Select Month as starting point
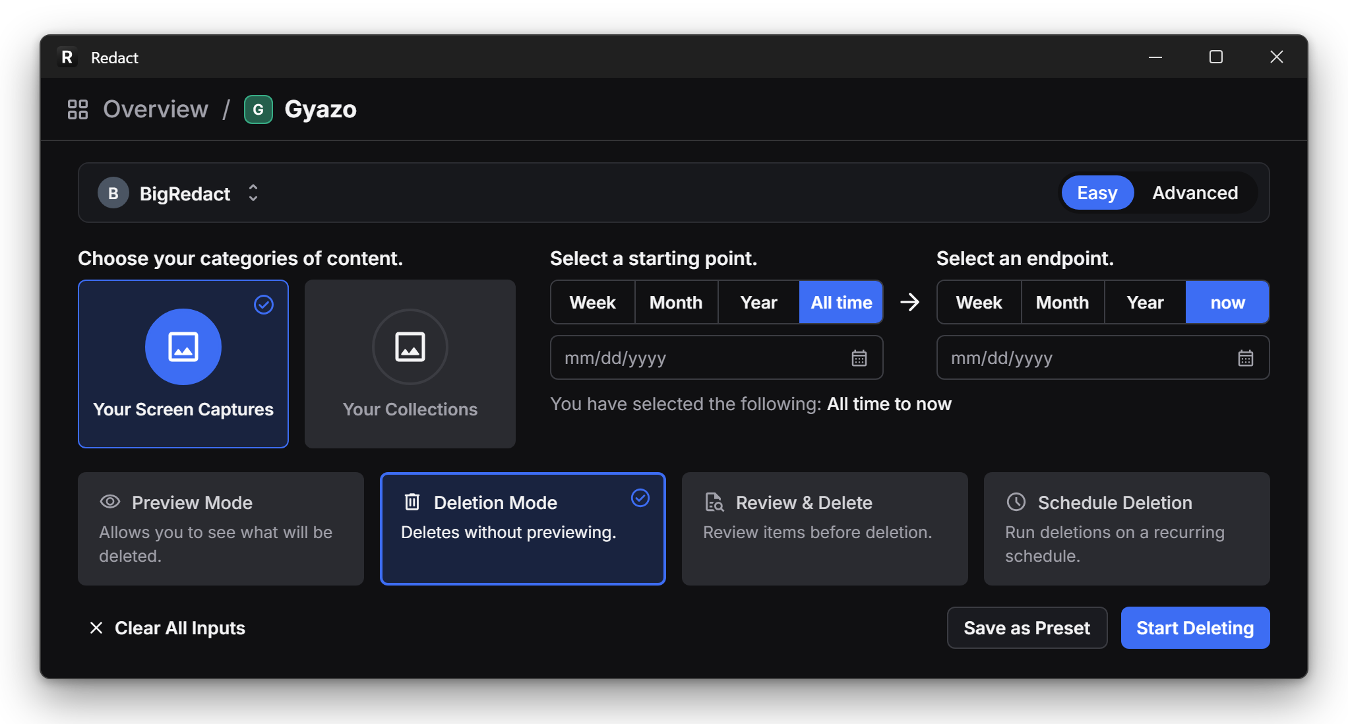The image size is (1348, 724). (x=676, y=302)
